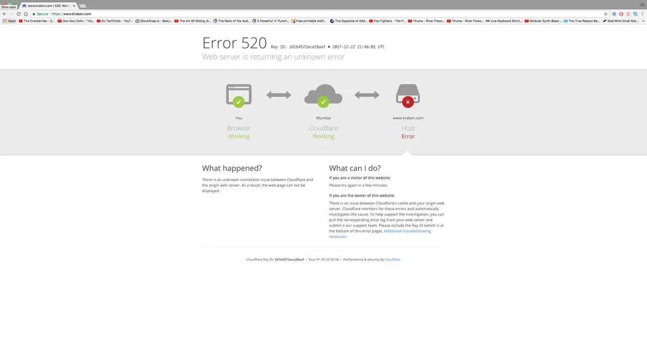Open The Opposite of Add... bookmark
Viewport: 647px width, 364px height.
tap(349, 21)
